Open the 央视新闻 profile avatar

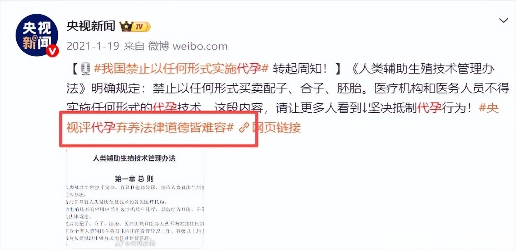click(x=37, y=37)
